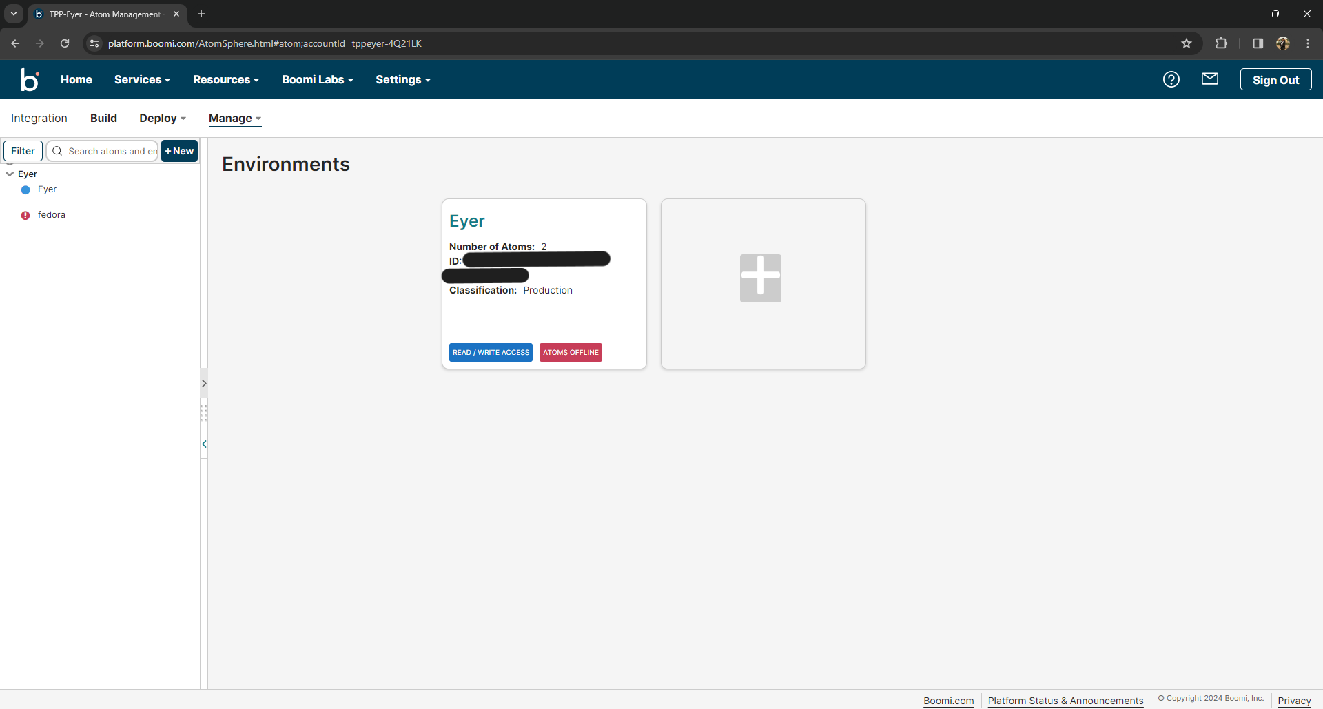Collapse the Eyer environment tree node
Viewport: 1323px width, 709px height.
(10, 174)
